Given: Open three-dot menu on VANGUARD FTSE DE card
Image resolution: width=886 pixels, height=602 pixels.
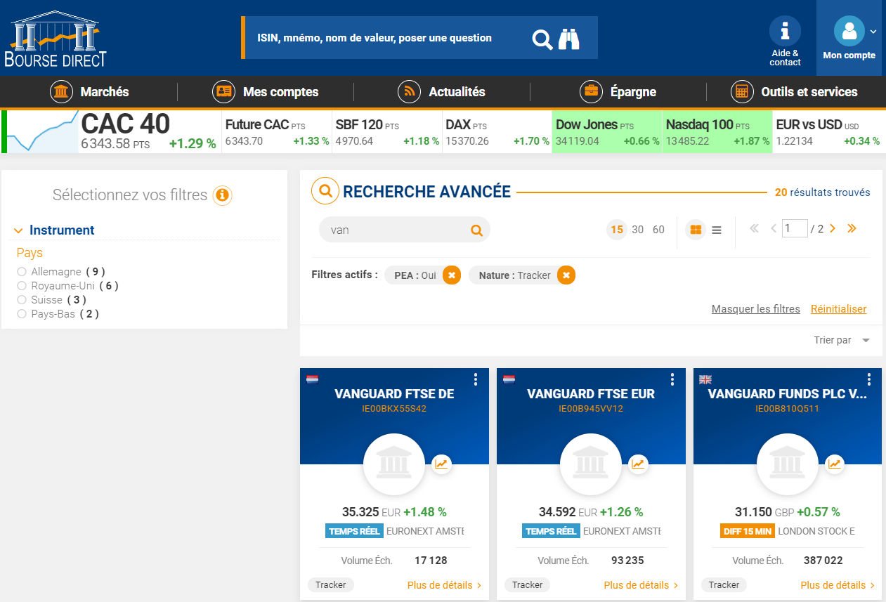Looking at the screenshot, I should (x=476, y=379).
